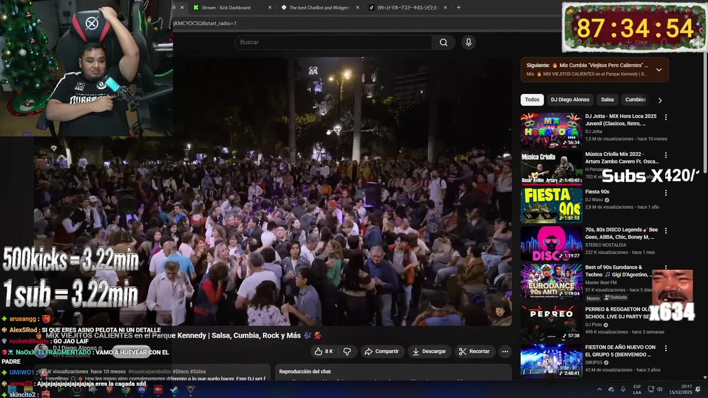The width and height of the screenshot is (708, 398).
Task: Open more actions ellipsis under video
Action: (505, 352)
